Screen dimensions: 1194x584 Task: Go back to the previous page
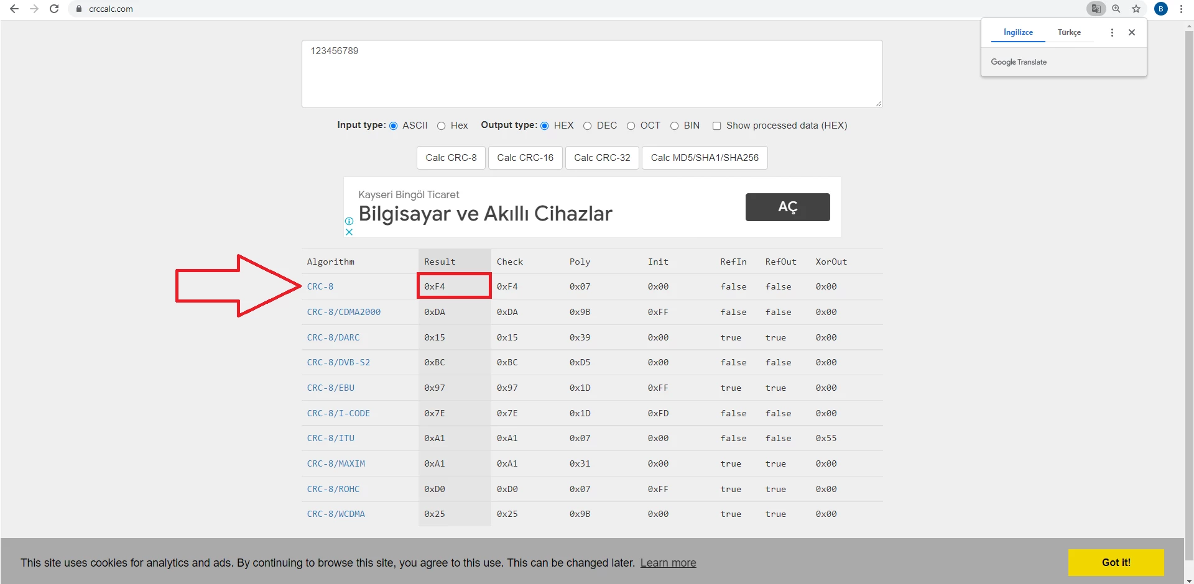[14, 9]
